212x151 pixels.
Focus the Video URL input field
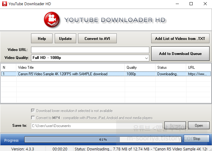pyautogui.click(x=90, y=50)
